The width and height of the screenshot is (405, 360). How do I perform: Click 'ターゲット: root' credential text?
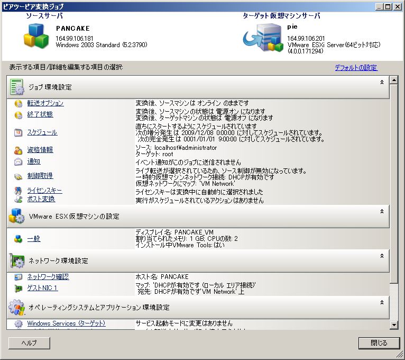(x=154, y=154)
